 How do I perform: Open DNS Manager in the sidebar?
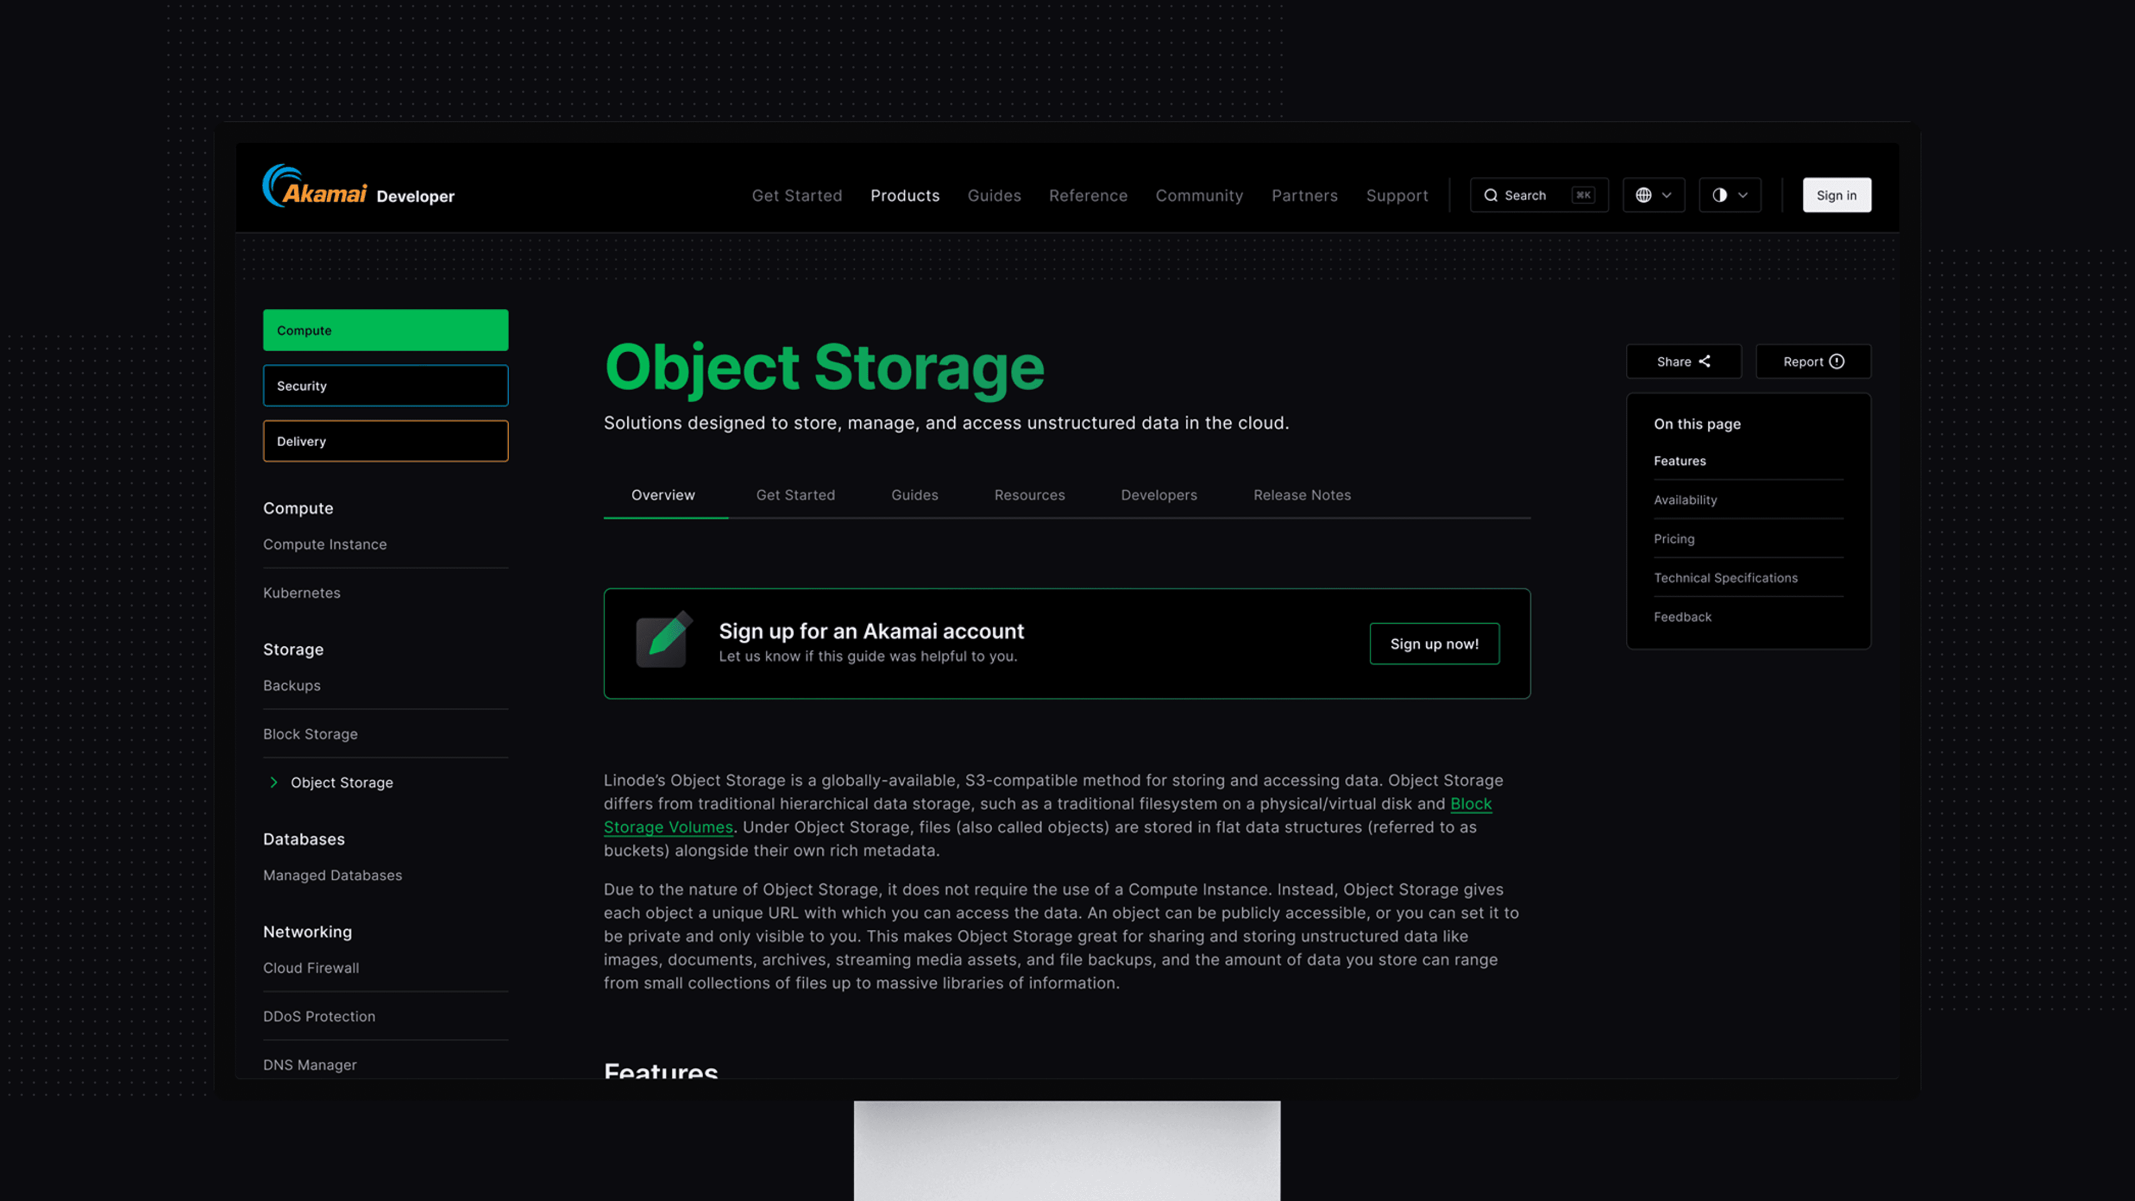pyautogui.click(x=310, y=1065)
